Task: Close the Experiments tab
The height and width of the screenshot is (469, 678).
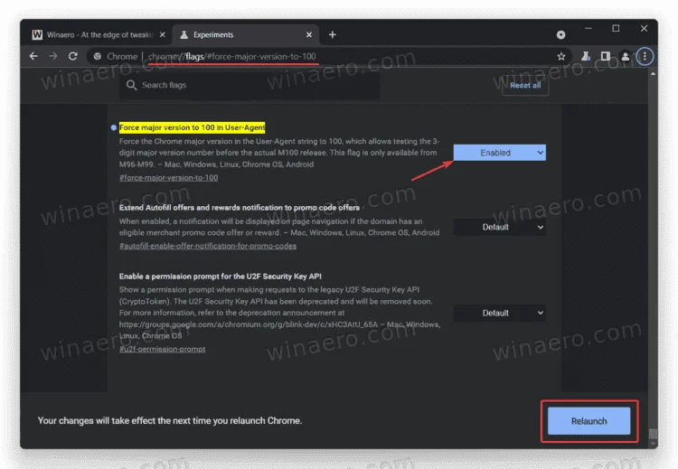Action: 309,34
